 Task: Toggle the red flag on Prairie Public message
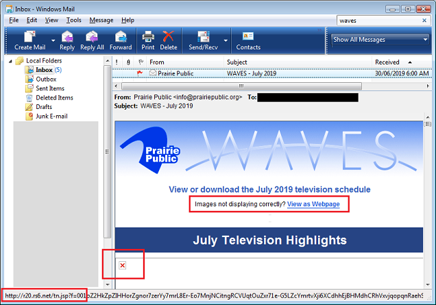[x=140, y=73]
